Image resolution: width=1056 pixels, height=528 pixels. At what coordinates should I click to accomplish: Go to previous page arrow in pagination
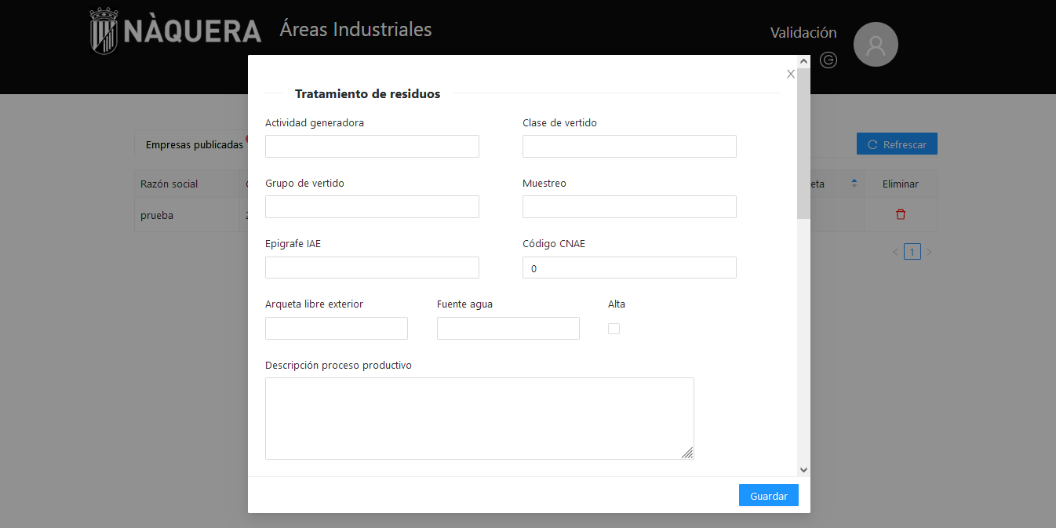895,253
